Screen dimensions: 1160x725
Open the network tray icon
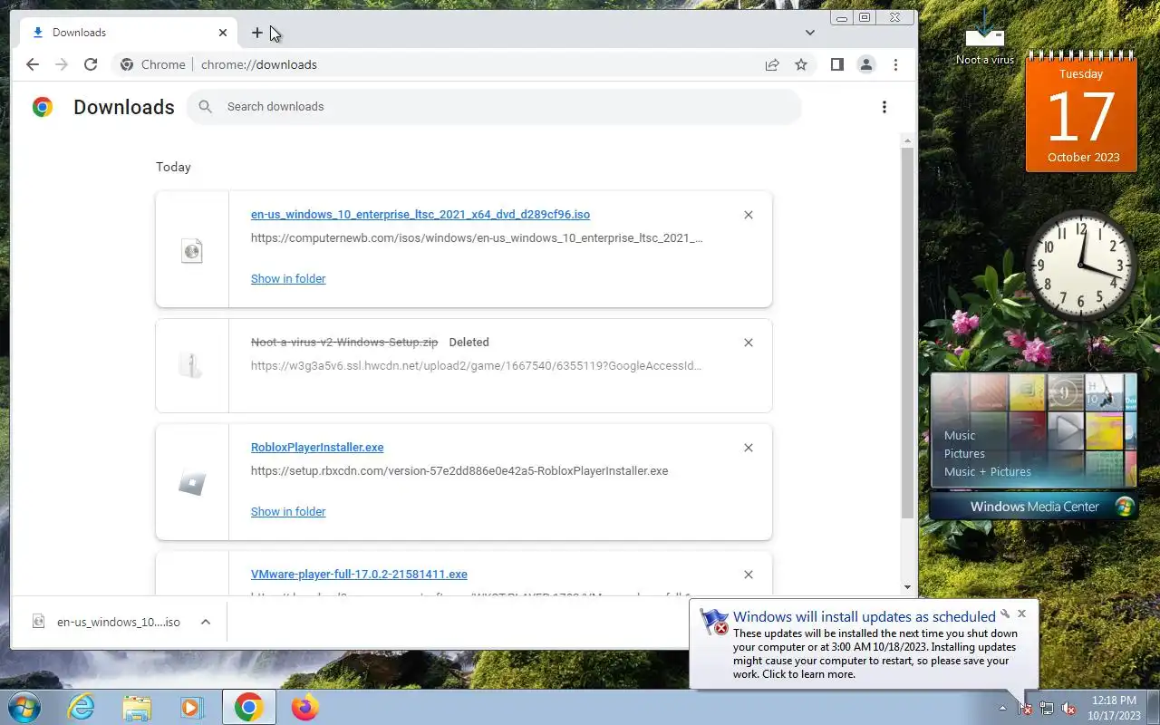(1047, 708)
